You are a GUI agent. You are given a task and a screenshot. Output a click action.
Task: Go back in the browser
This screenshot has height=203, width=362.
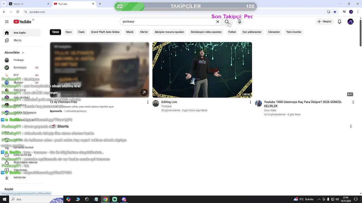(4, 12)
